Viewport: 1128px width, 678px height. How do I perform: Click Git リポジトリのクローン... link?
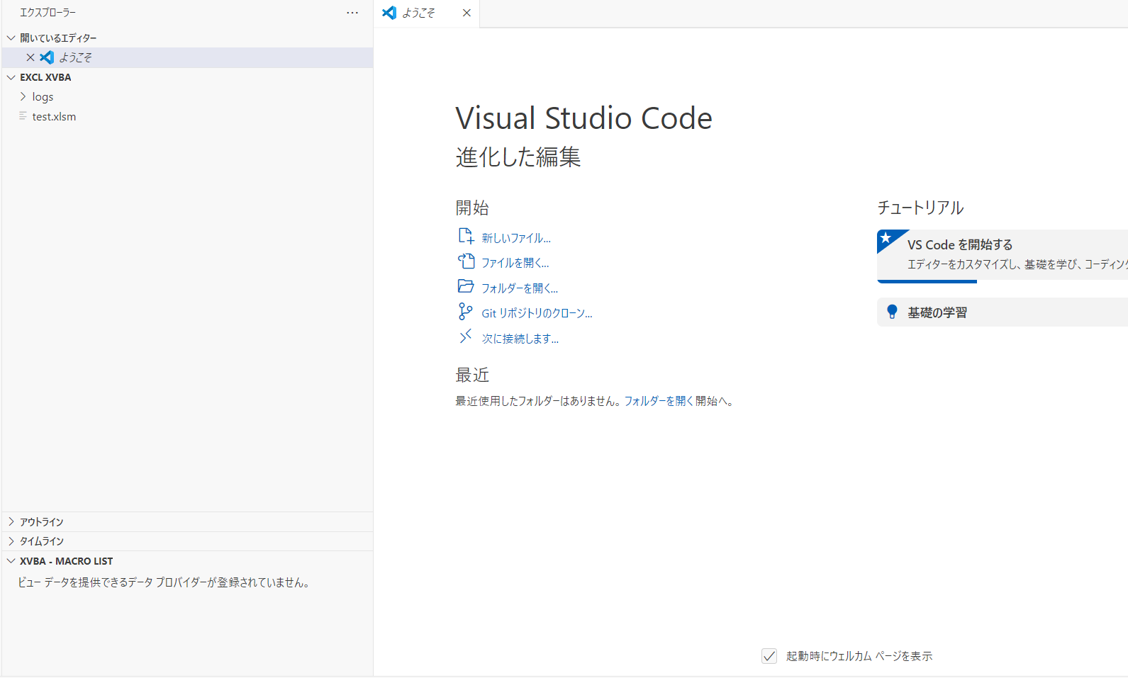[x=537, y=313]
